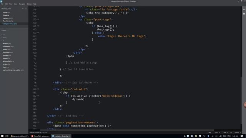Click the linting status icon
The height and width of the screenshot is (138, 246).
231,133
